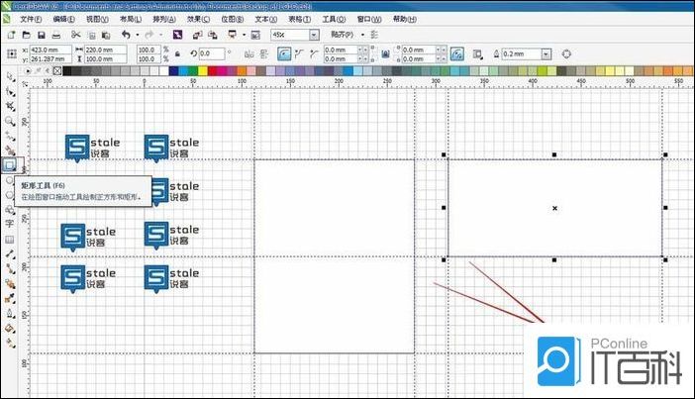Click the rotation angle field
The image size is (695, 399).
pos(212,53)
